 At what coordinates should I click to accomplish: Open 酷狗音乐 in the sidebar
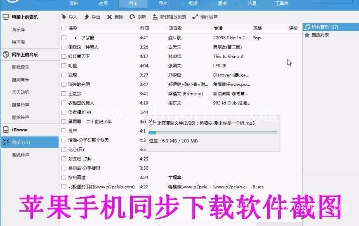coord(21,80)
